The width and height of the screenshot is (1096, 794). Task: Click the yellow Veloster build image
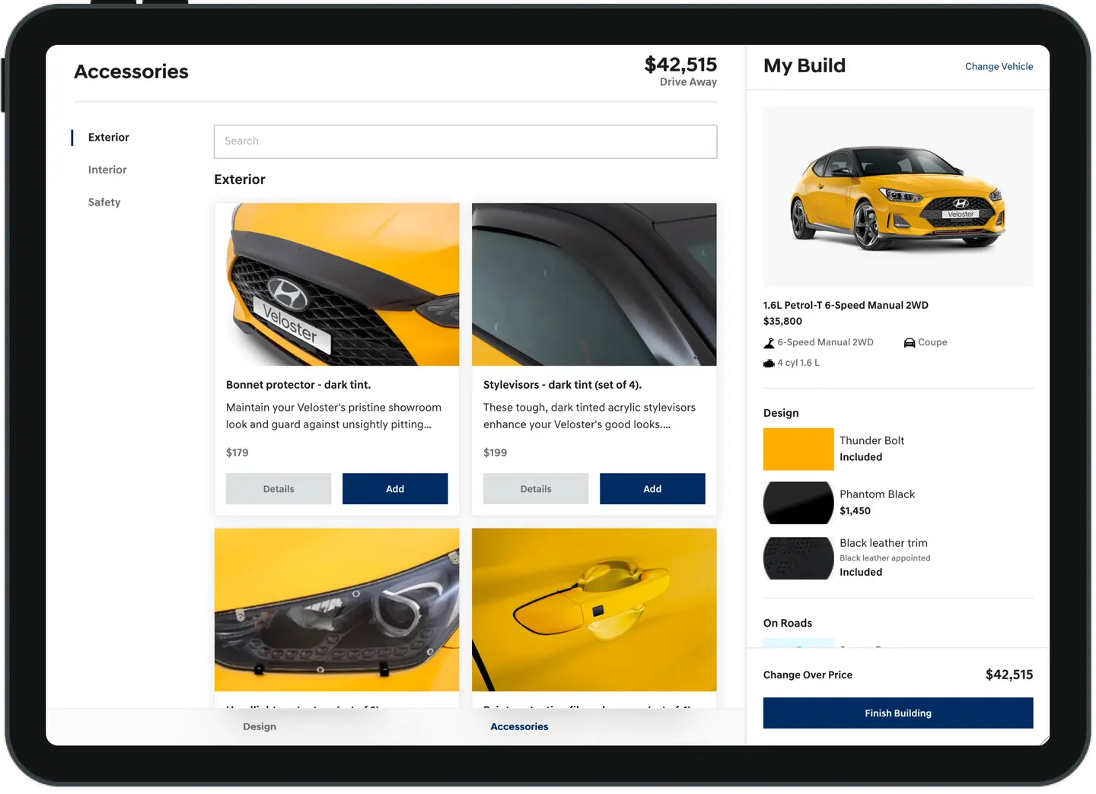(x=898, y=197)
